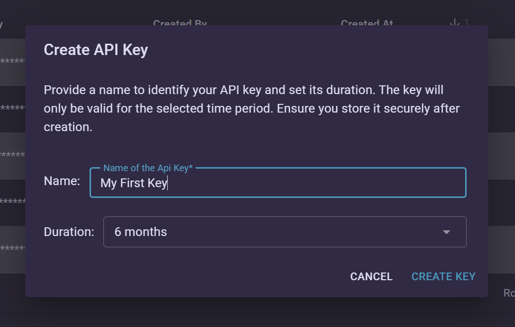Click the Created By column header

point(180,24)
